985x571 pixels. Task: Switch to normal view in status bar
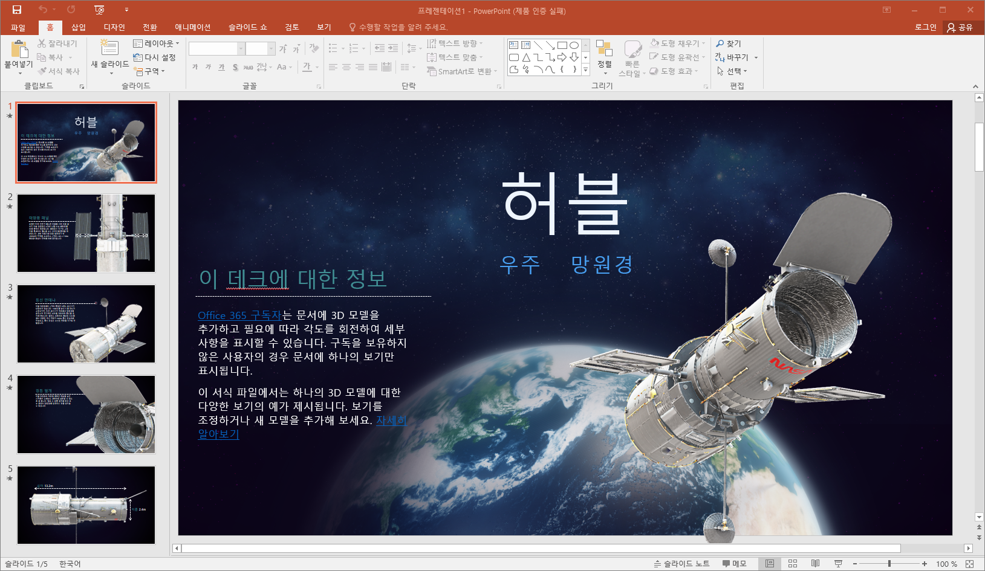click(770, 564)
